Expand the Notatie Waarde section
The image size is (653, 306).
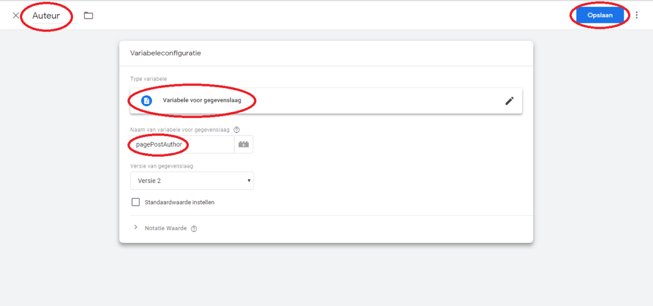(x=135, y=228)
